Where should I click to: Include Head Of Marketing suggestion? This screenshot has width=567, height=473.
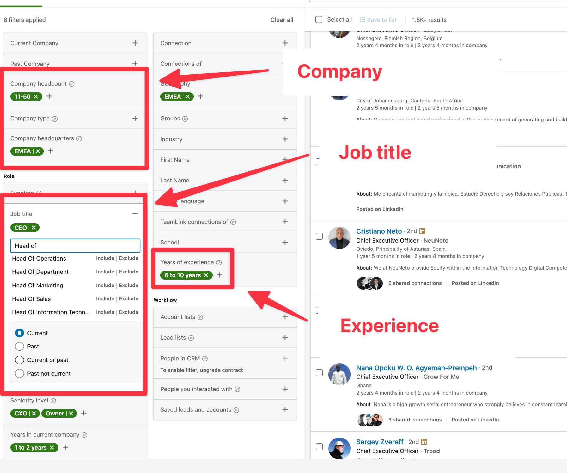(x=105, y=286)
